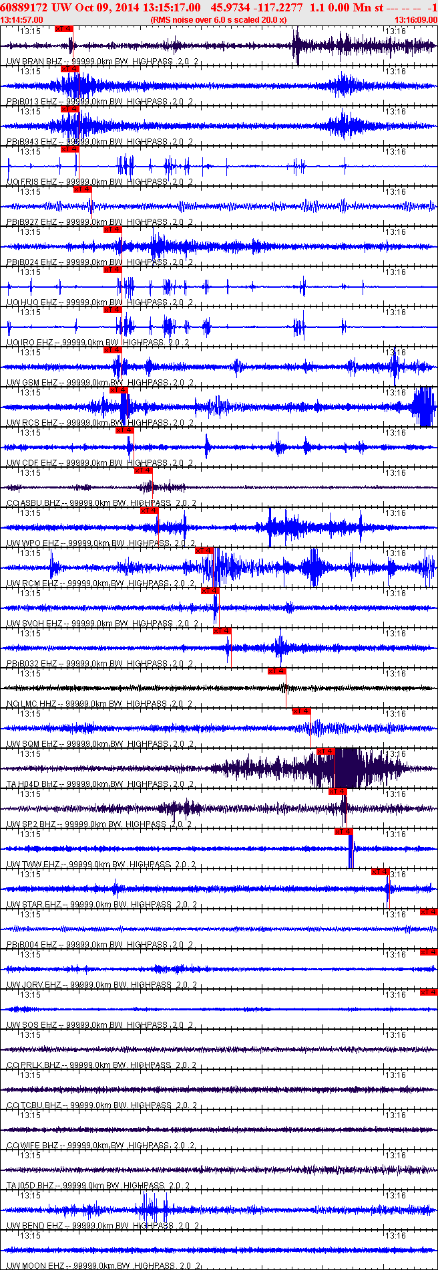
Task: Select the UW MOON EHZ station label
Action: click(x=35, y=1266)
